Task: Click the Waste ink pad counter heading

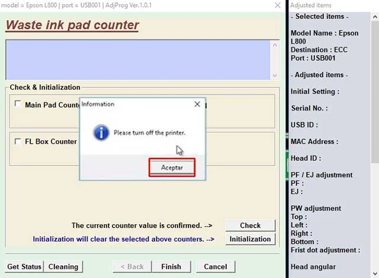Action: click(72, 25)
